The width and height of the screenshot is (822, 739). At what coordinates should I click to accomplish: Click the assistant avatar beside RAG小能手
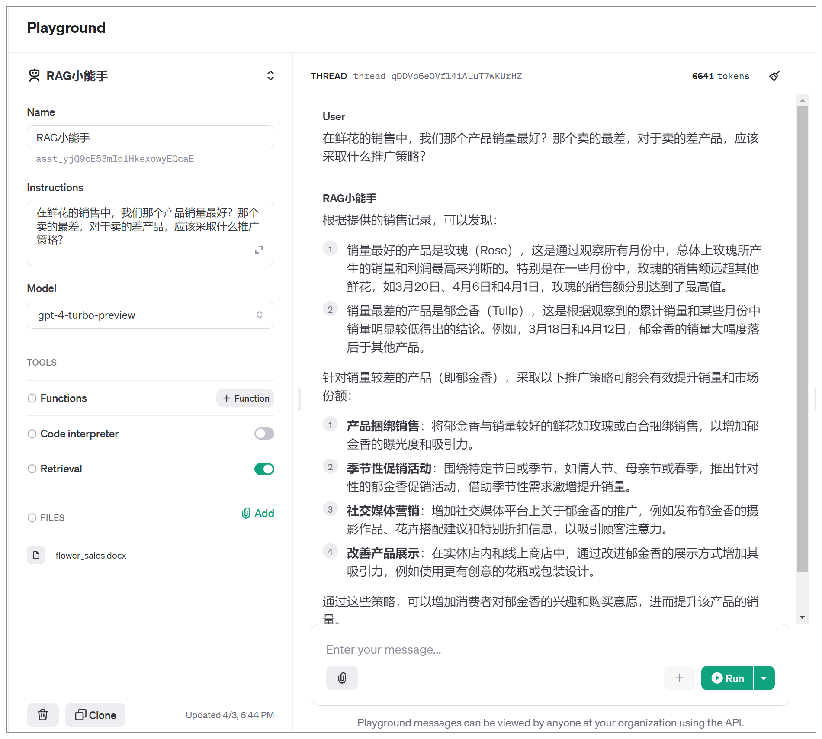coord(34,75)
